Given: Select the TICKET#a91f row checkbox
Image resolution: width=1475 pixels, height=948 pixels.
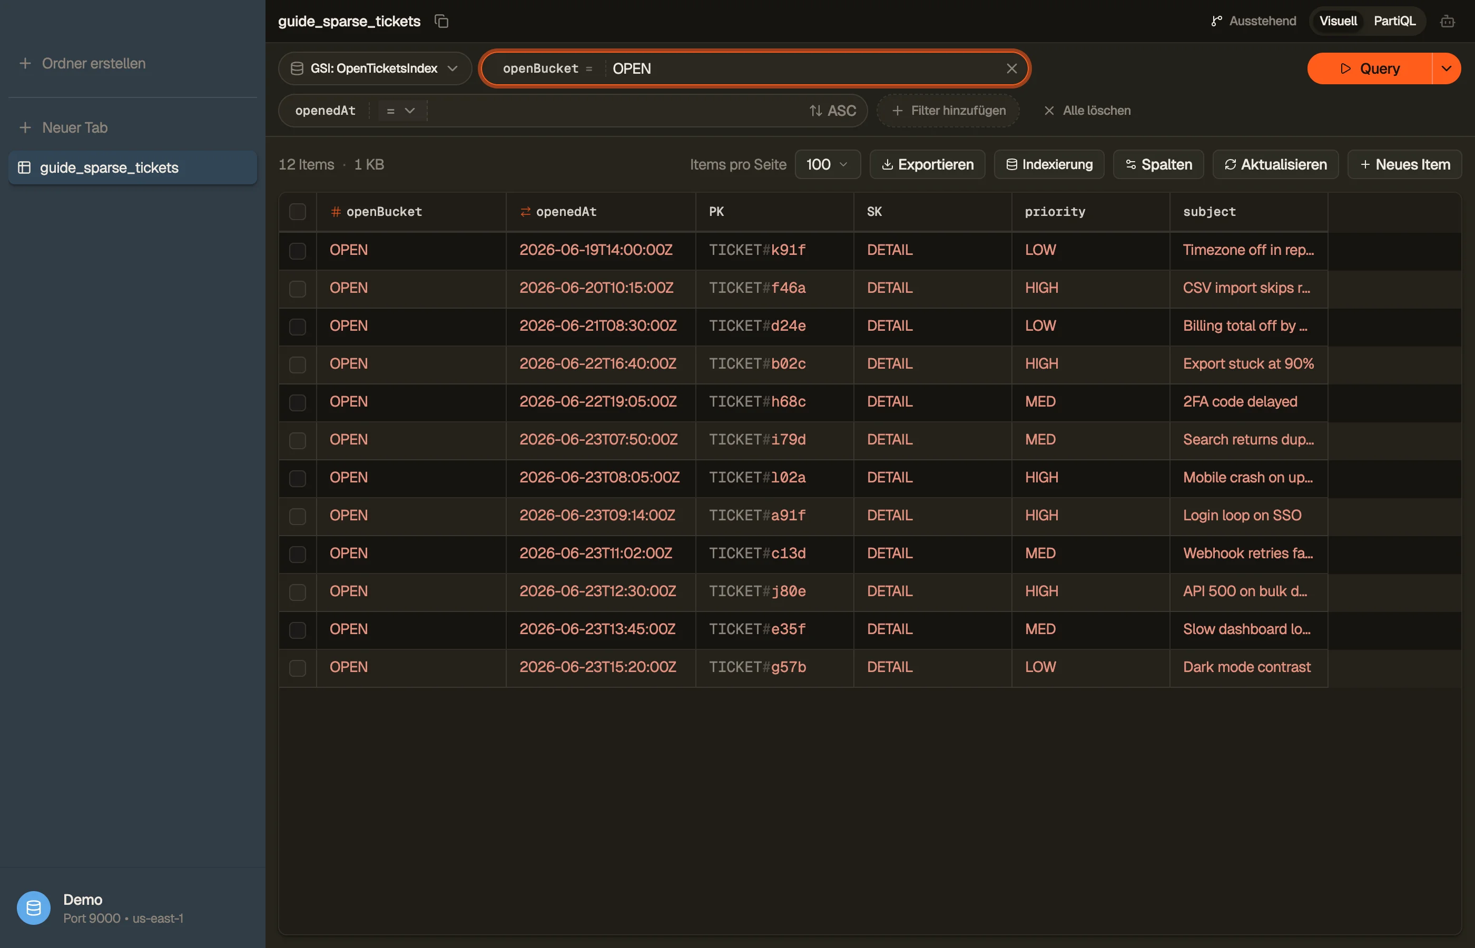Looking at the screenshot, I should click(x=297, y=516).
